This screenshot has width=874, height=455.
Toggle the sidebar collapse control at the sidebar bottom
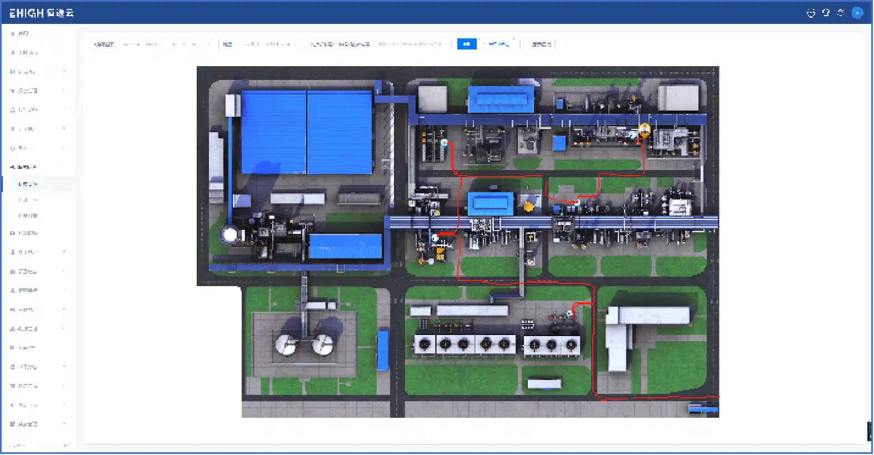pyautogui.click(x=66, y=446)
